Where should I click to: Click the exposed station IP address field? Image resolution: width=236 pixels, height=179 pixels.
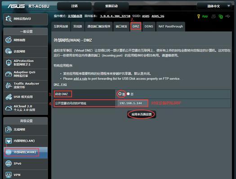coord(131,103)
